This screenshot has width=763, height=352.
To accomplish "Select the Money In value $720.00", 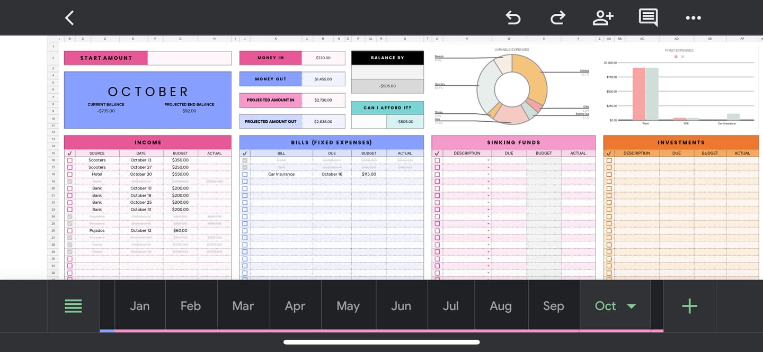I will pyautogui.click(x=323, y=58).
